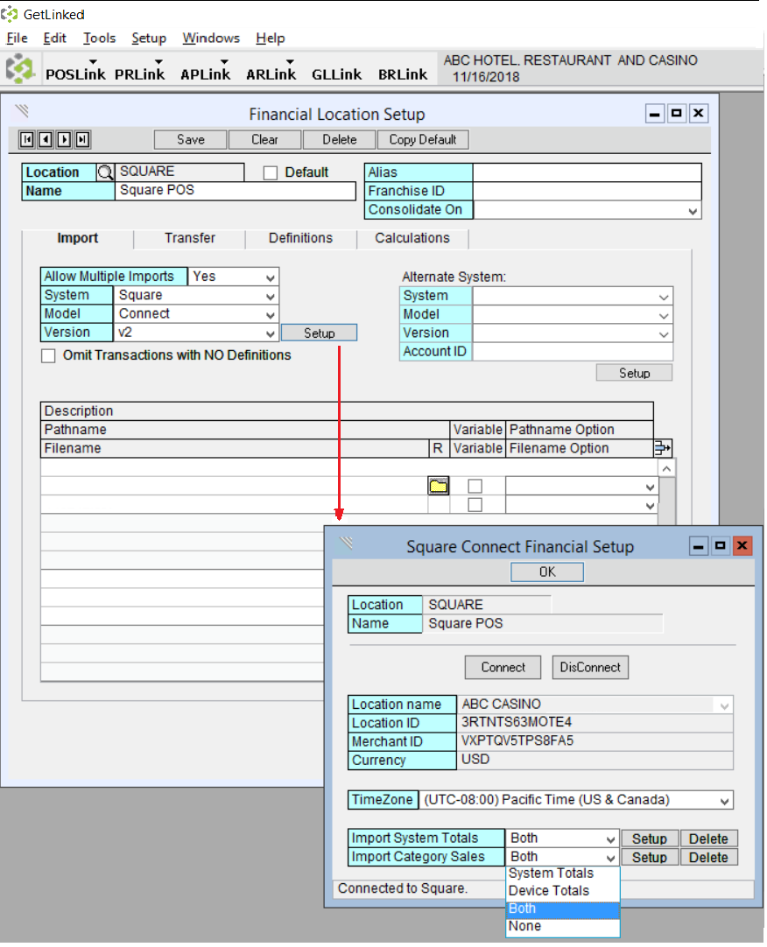Open the Tools menu
Screen dimensions: 767x947
(x=99, y=38)
